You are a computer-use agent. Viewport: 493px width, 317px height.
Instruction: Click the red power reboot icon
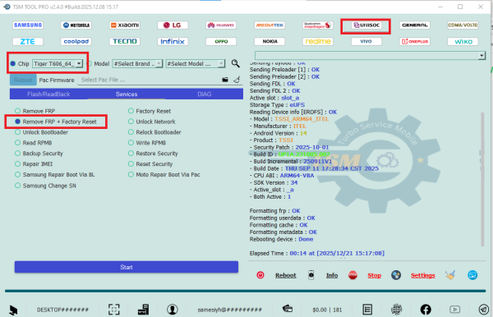click(260, 275)
